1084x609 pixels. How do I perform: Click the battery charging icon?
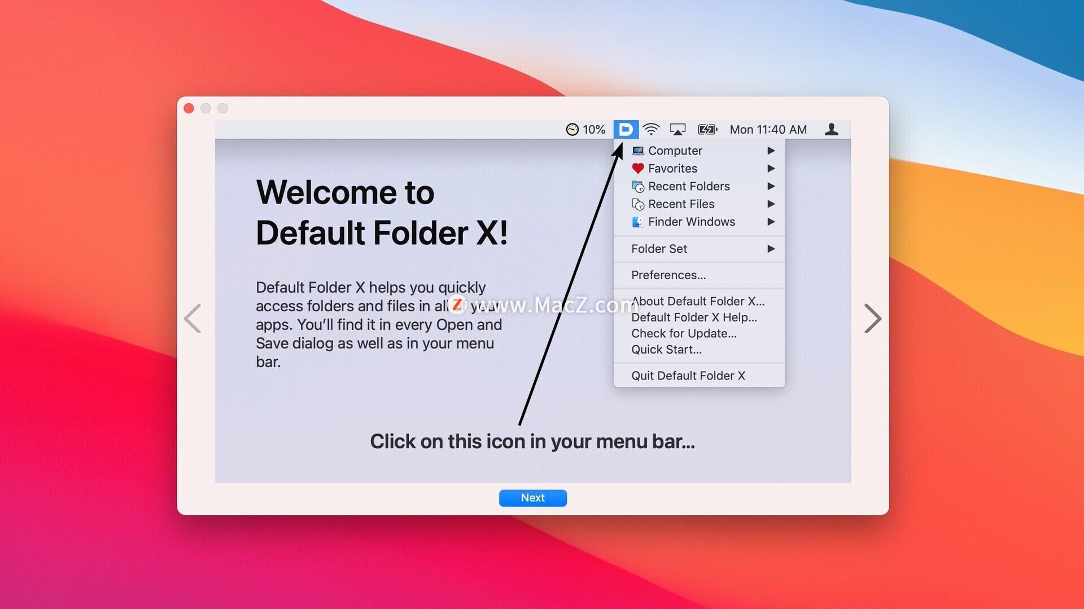(x=707, y=130)
